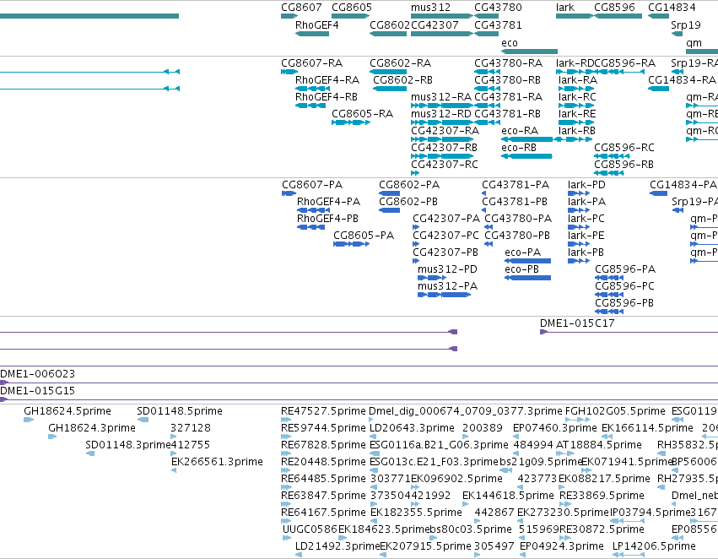Select the RhoGEF4 gene label
The width and height of the screenshot is (718, 559).
tap(317, 25)
